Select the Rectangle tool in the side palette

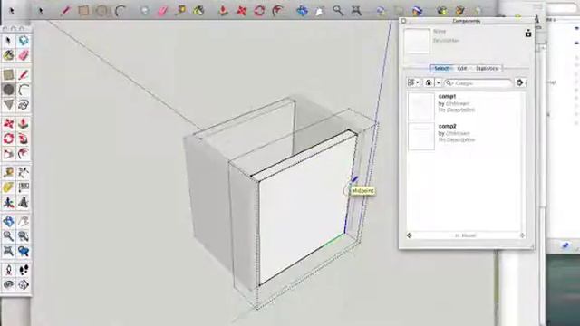tap(8, 74)
